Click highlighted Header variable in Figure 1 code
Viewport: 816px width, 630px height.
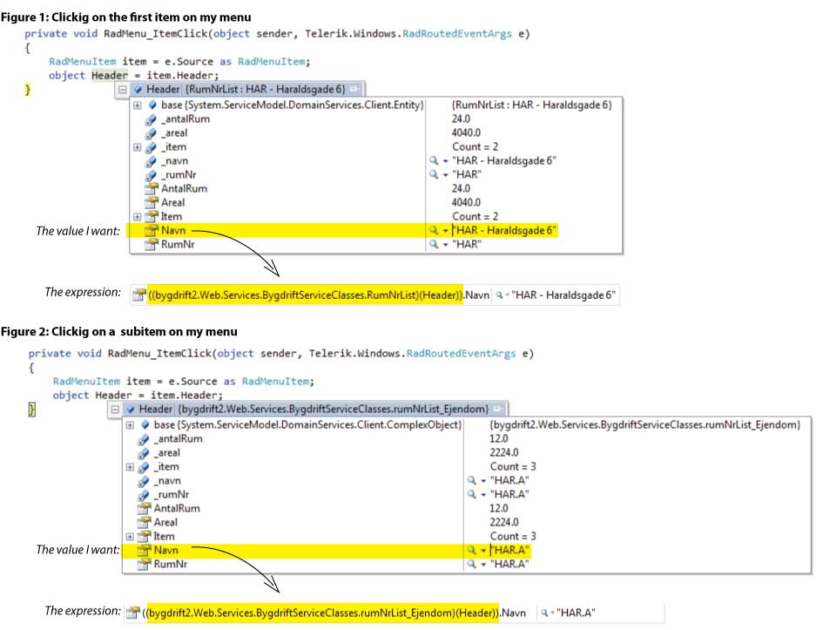[x=109, y=76]
